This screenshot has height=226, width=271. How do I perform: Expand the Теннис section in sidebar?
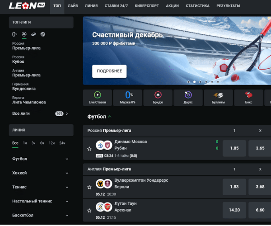pos(40,187)
